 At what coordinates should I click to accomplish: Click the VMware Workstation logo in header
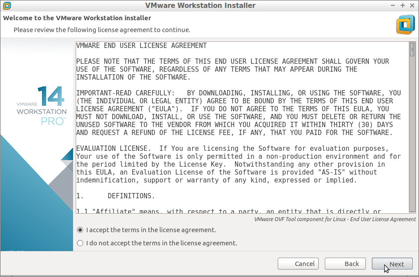405,25
